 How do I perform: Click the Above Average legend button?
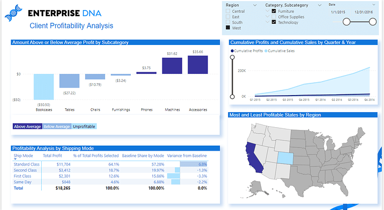pos(27,127)
